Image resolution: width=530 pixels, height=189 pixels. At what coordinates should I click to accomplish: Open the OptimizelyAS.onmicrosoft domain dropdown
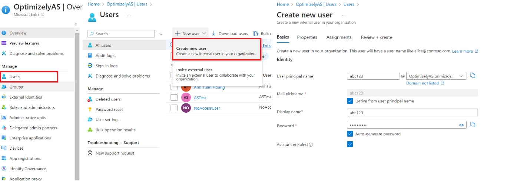436,76
